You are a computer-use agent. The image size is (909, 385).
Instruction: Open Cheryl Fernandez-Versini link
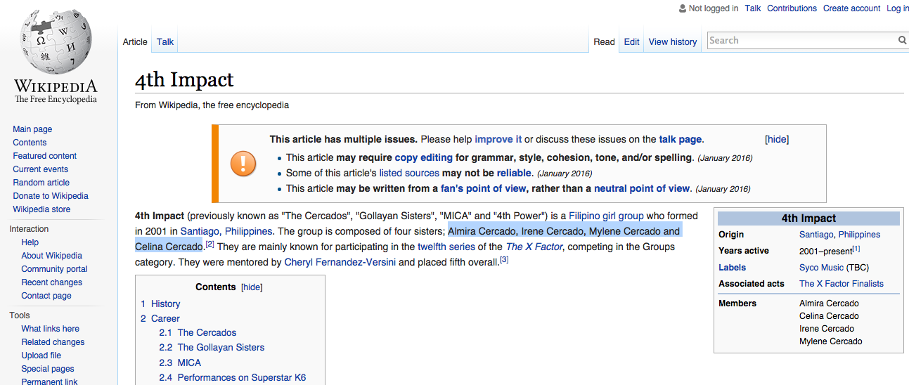point(340,262)
